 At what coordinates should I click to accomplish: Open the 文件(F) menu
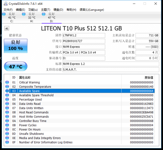[x=8, y=10]
